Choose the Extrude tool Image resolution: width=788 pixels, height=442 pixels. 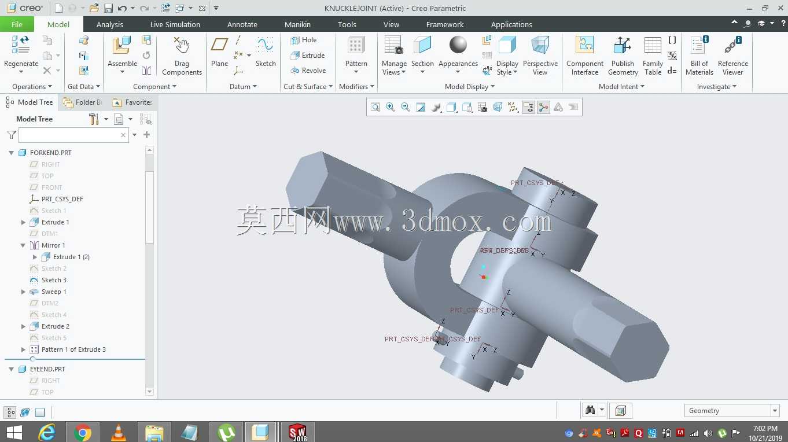(307, 56)
